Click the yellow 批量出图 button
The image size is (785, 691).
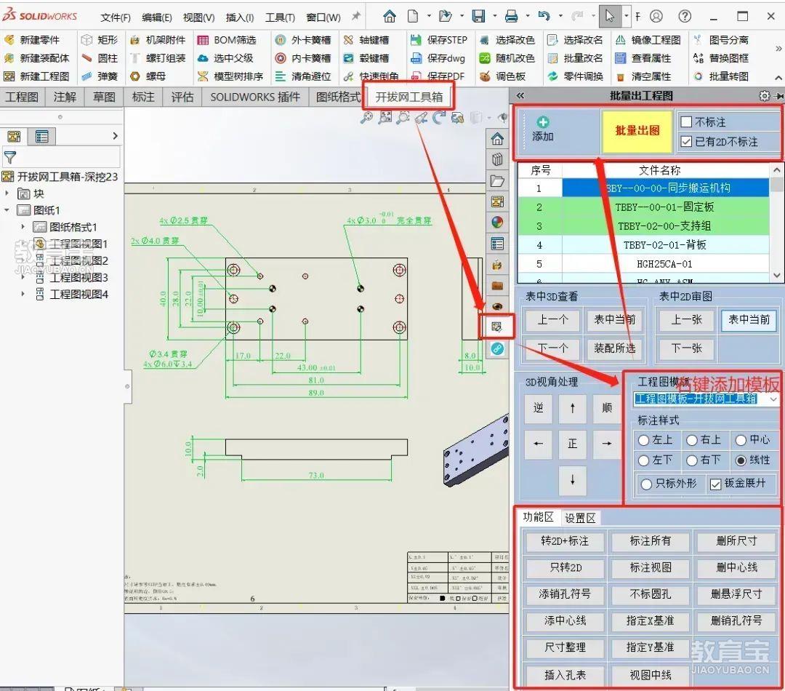click(637, 131)
